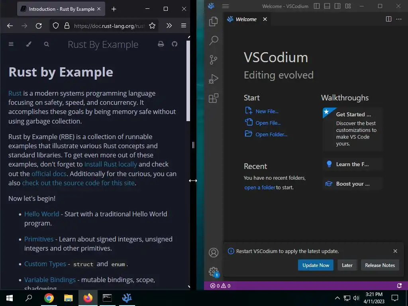Open the Get Started walkthrough card
The image size is (408, 306).
pos(352,129)
